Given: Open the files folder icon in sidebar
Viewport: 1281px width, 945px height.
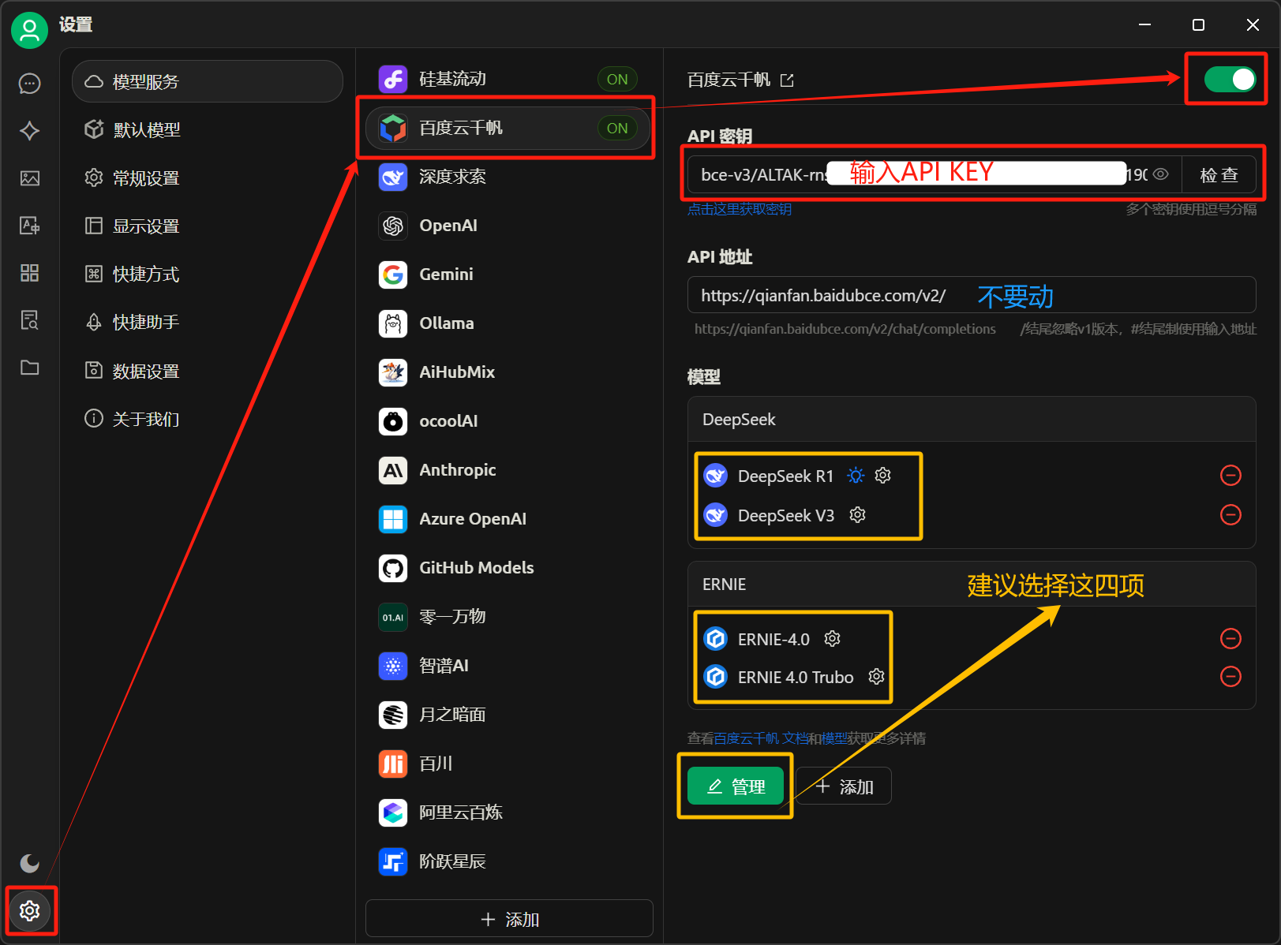Looking at the screenshot, I should click(x=30, y=368).
